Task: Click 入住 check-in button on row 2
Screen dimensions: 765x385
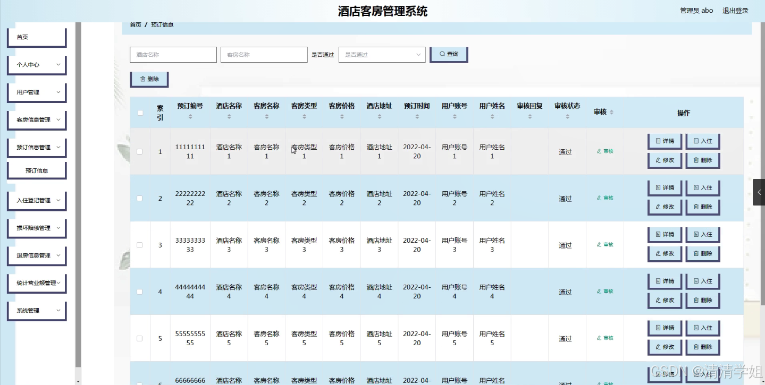Action: point(702,187)
